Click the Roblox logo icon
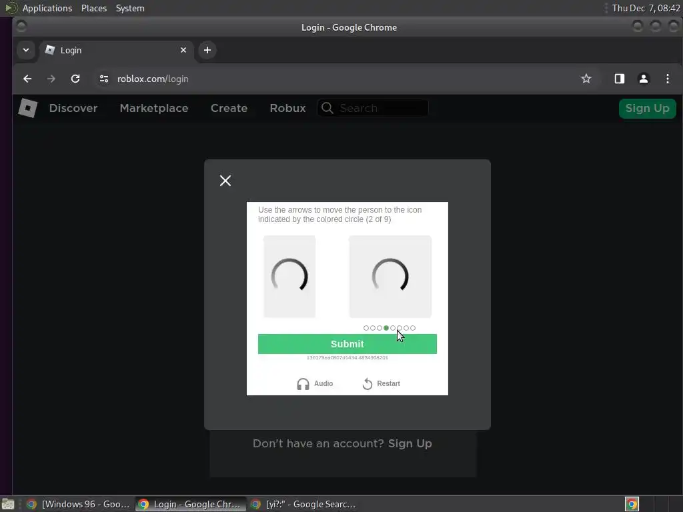This screenshot has height=512, width=683. [28, 108]
